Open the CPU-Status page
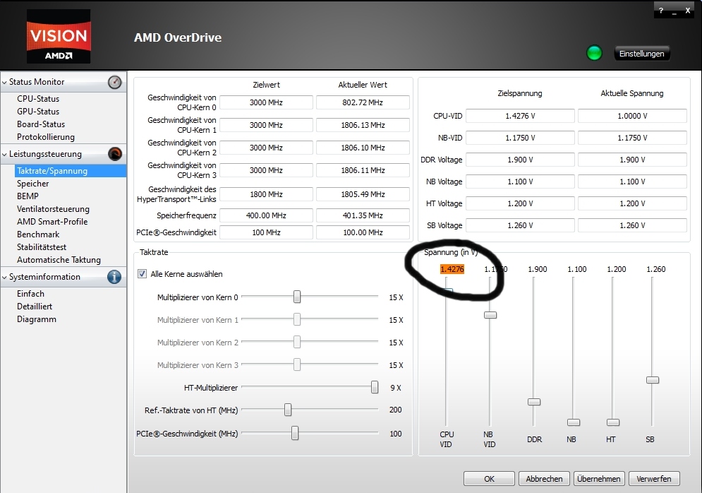702x493 pixels. coord(38,99)
